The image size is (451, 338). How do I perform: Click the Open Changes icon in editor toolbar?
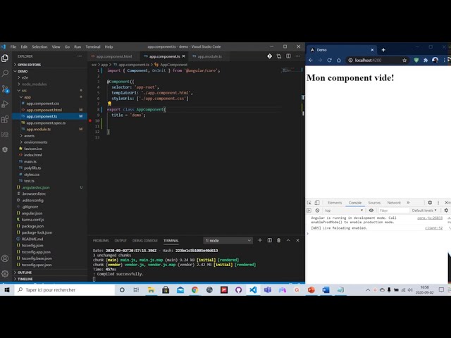279,56
